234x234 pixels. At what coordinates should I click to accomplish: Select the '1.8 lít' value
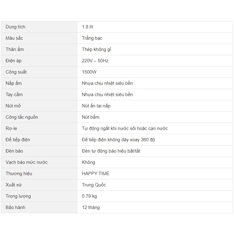[x=88, y=27]
